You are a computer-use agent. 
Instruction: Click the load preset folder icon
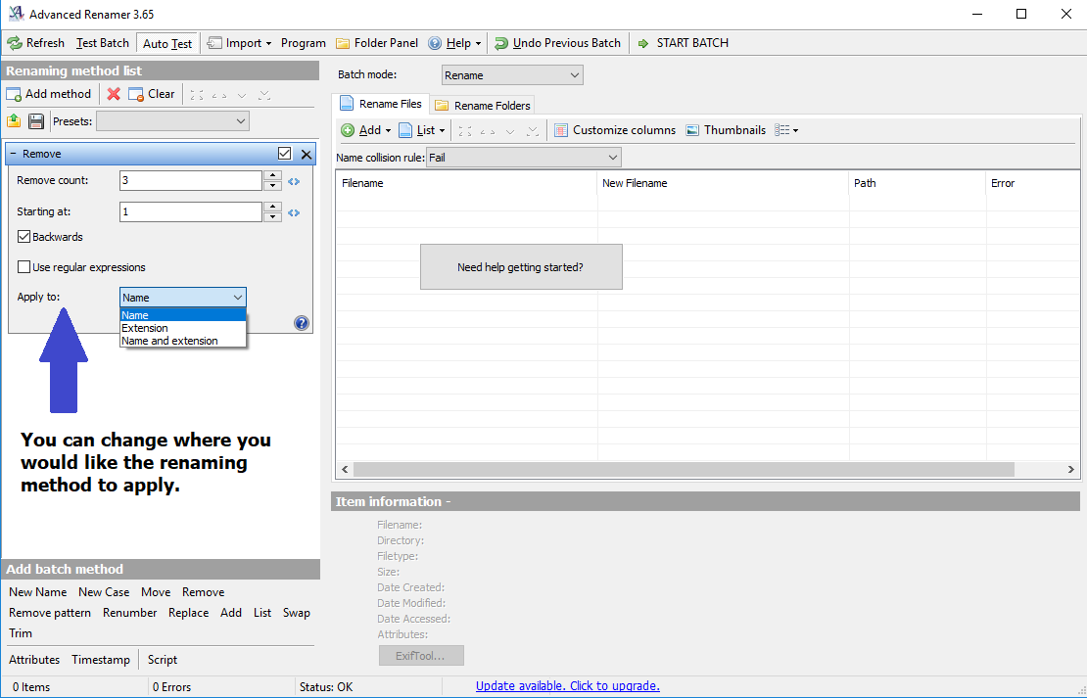[14, 121]
